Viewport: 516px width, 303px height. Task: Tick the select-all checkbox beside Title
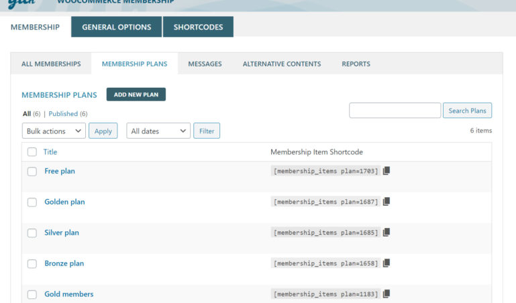(x=32, y=151)
